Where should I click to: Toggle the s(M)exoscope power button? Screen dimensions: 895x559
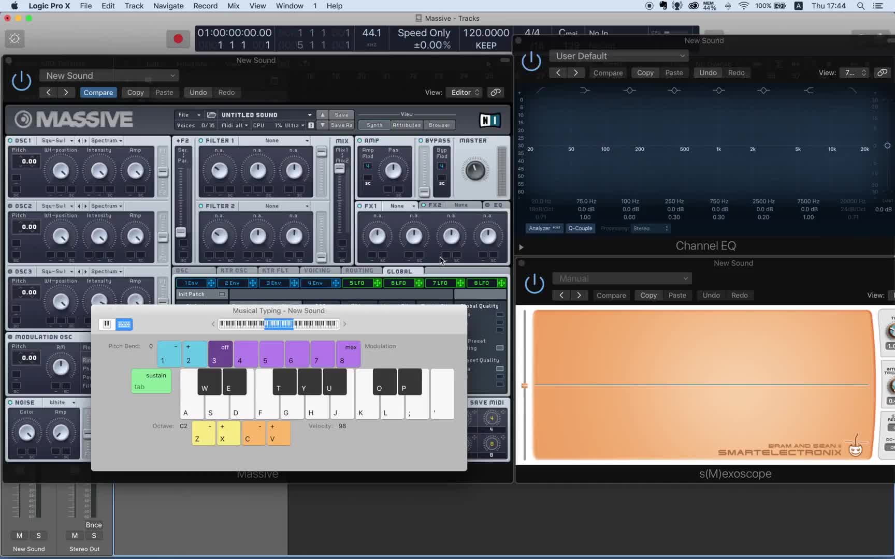tap(534, 284)
